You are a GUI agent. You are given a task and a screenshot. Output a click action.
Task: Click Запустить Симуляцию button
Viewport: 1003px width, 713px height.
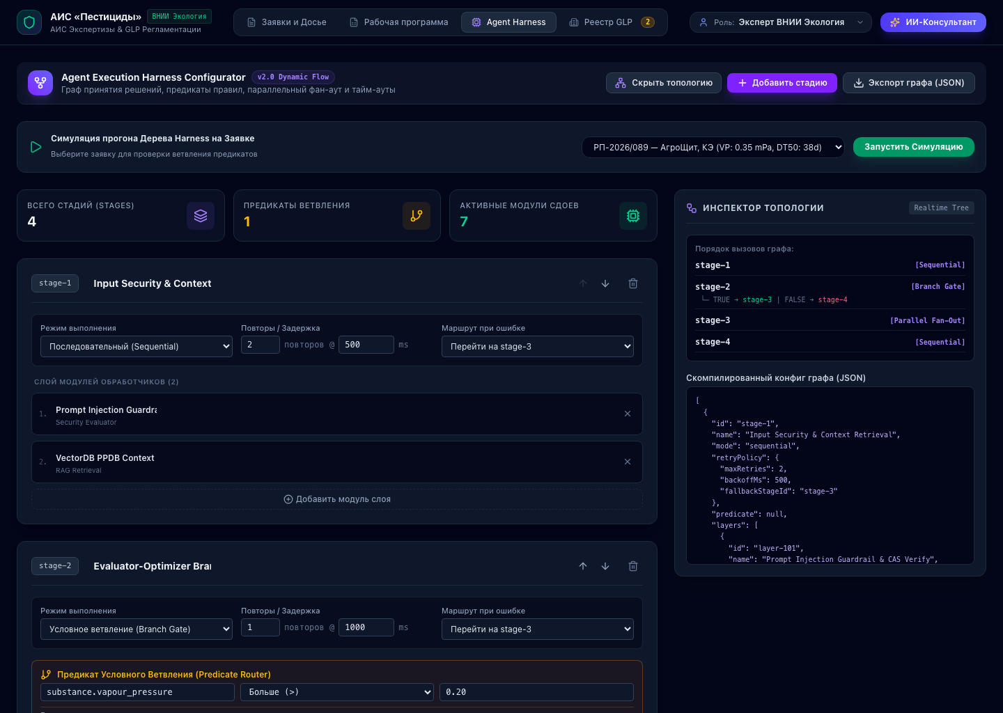914,147
